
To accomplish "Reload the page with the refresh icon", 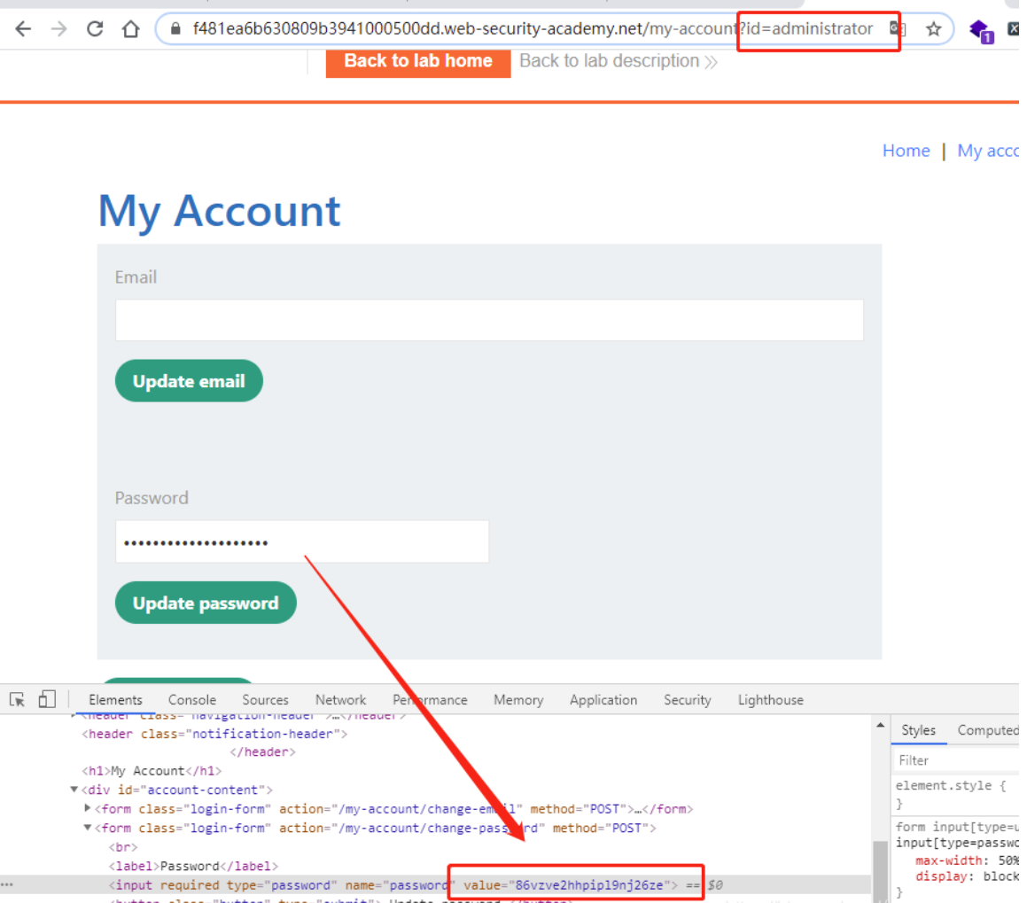I will pos(95,29).
